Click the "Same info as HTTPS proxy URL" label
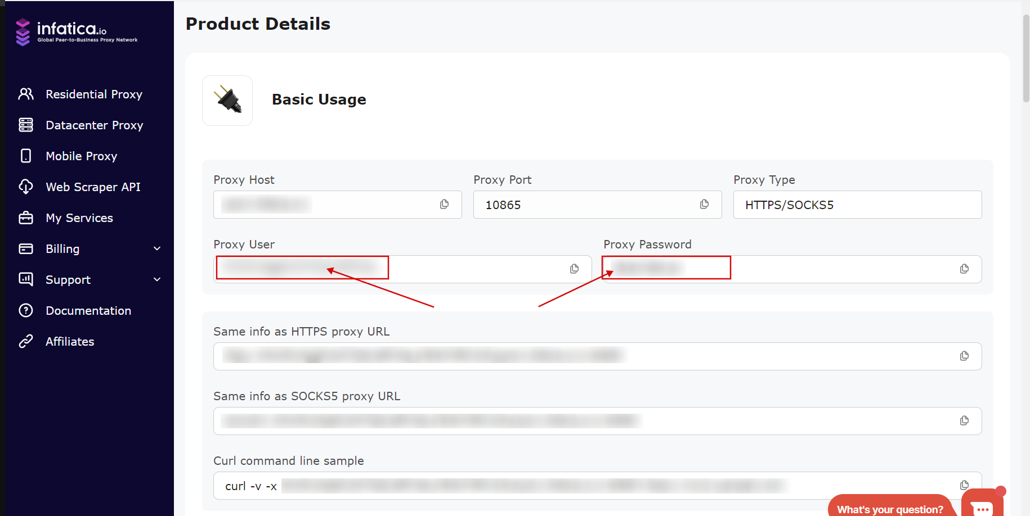 pyautogui.click(x=302, y=332)
